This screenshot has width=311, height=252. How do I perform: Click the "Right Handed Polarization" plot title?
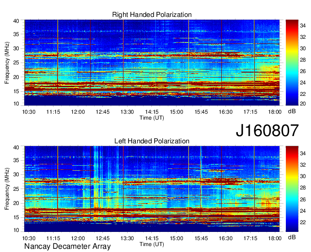click(x=152, y=15)
